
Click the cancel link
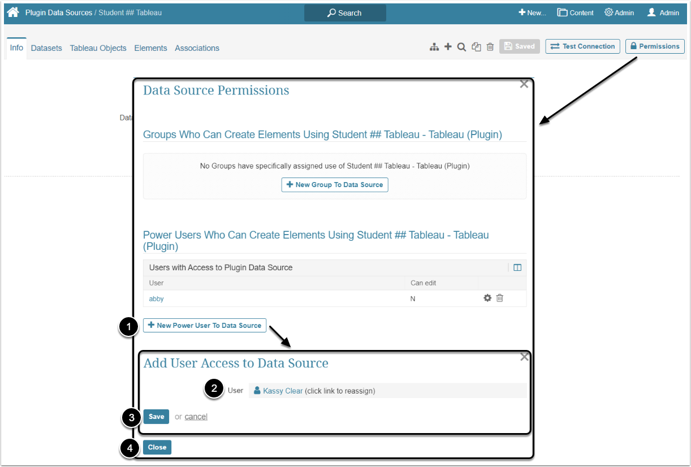[196, 417]
